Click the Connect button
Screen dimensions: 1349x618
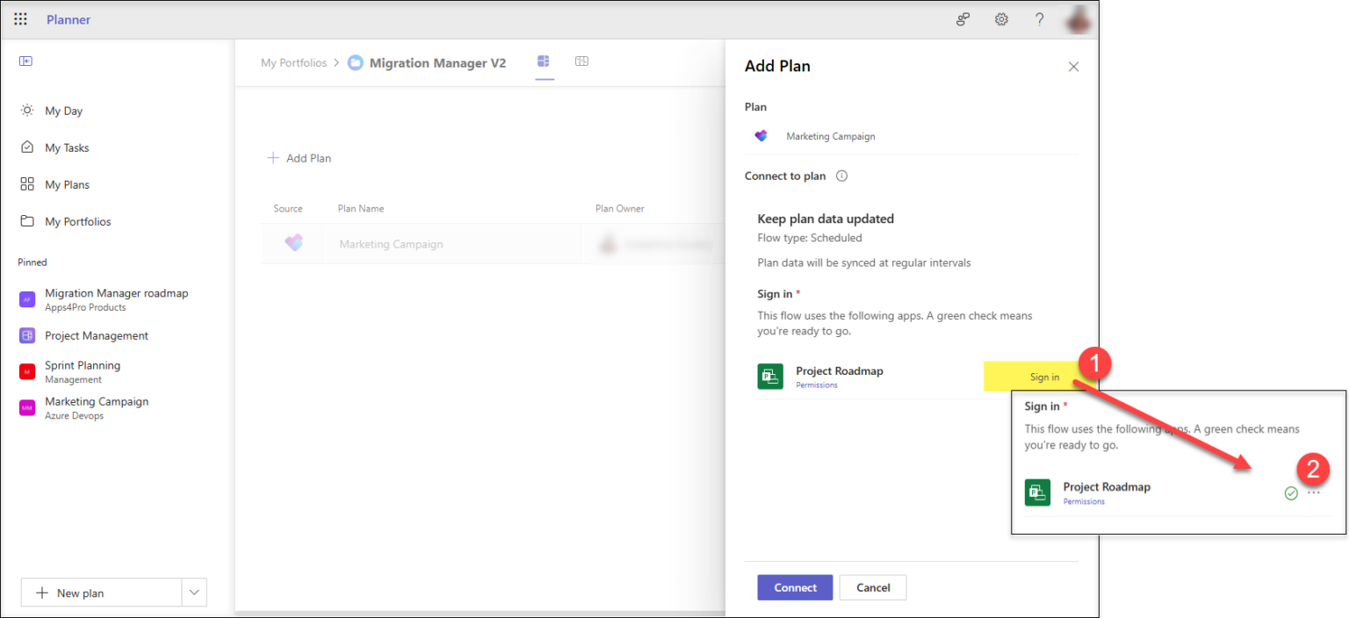794,587
